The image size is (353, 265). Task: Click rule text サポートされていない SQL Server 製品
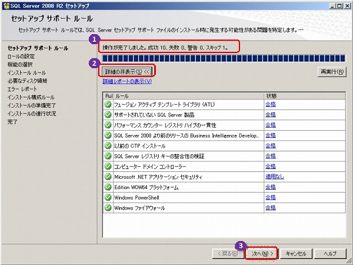point(154,115)
